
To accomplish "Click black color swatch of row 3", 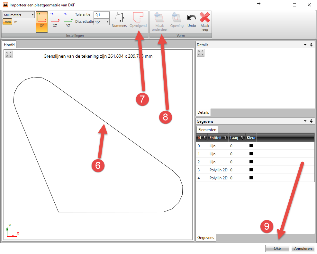I will 251,170.
